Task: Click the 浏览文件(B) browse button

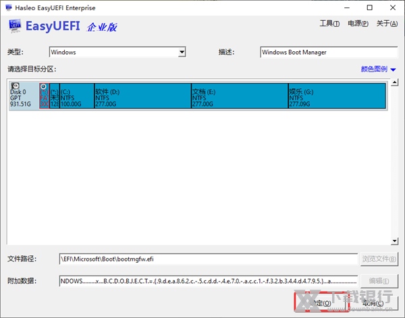Action: coord(379,259)
